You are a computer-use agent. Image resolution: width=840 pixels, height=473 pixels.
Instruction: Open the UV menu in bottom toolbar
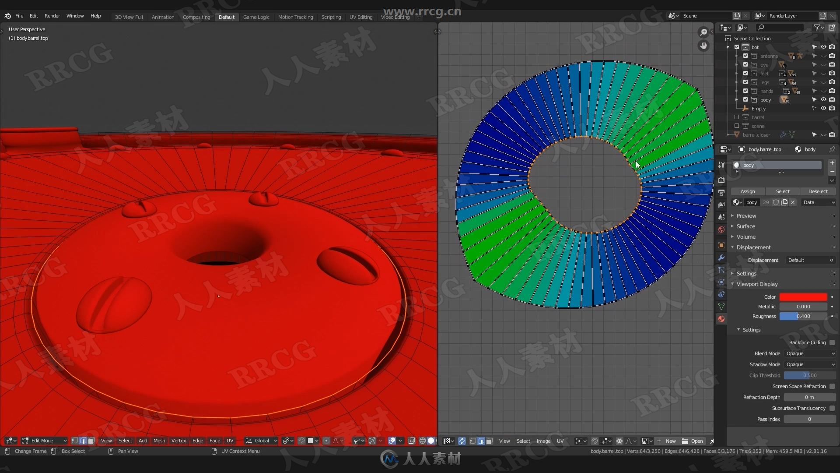230,441
